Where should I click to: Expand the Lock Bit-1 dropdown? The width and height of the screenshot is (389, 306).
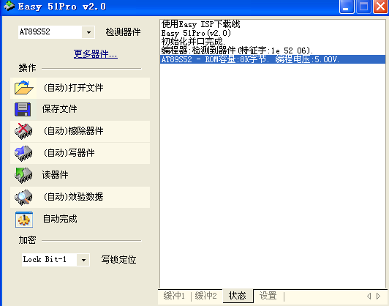[x=83, y=260]
